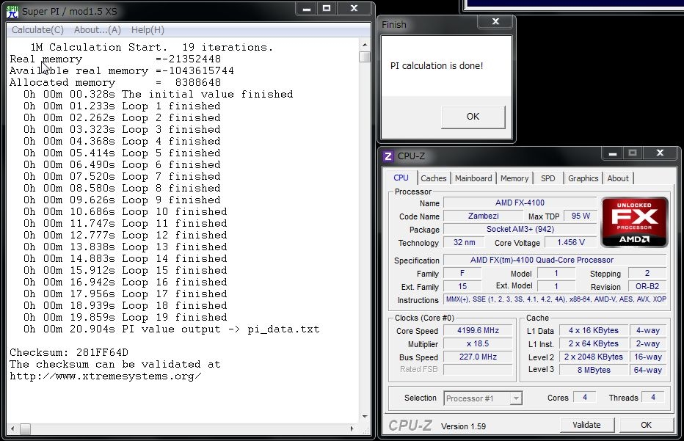
Task: Click the http://www.xtremesystems.org/ text line
Action: pyautogui.click(x=106, y=376)
